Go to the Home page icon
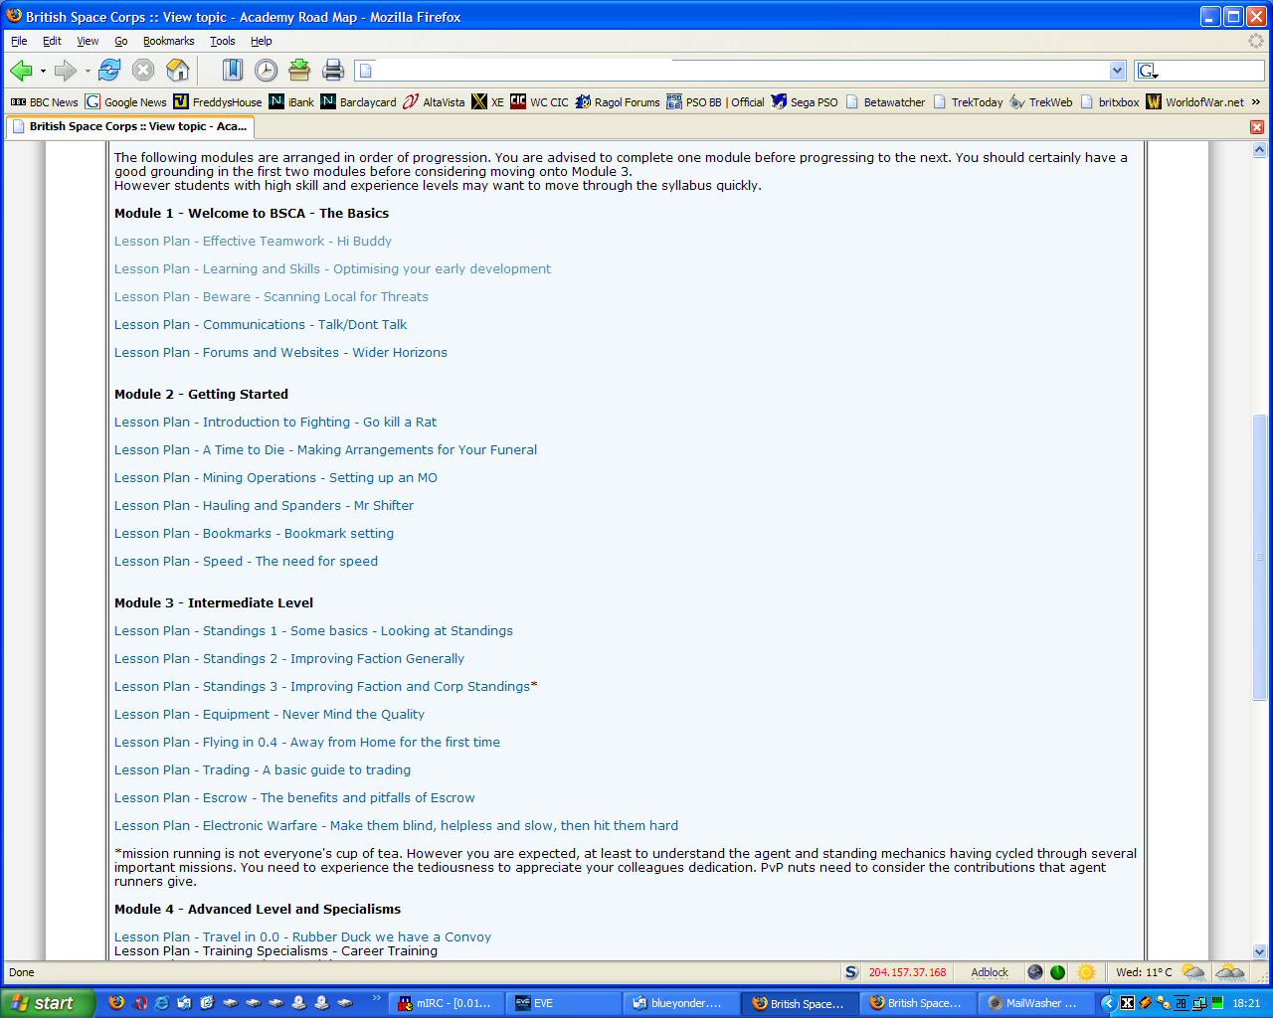 [177, 70]
